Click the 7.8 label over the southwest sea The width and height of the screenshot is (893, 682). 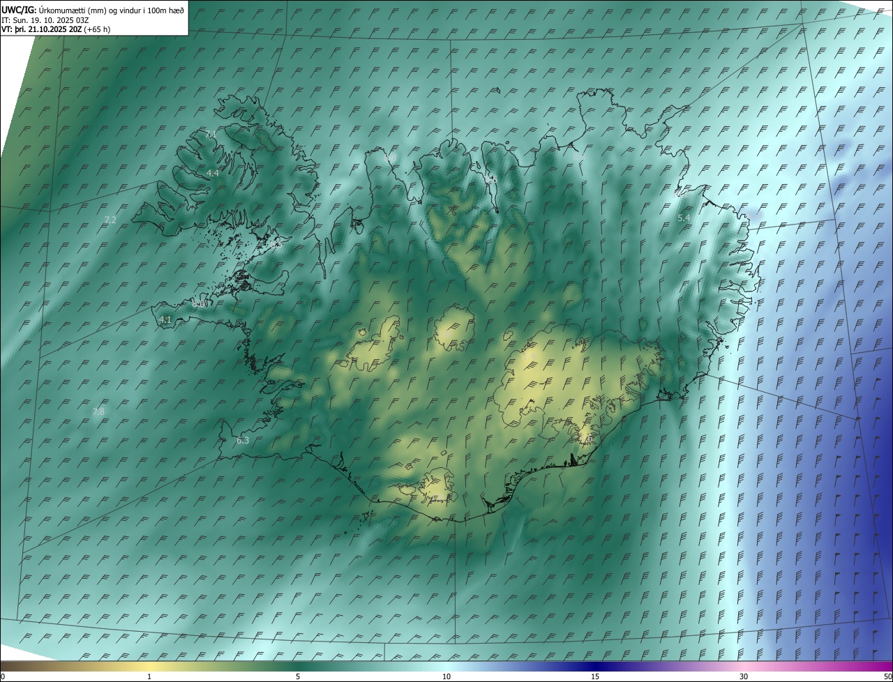pyautogui.click(x=98, y=412)
